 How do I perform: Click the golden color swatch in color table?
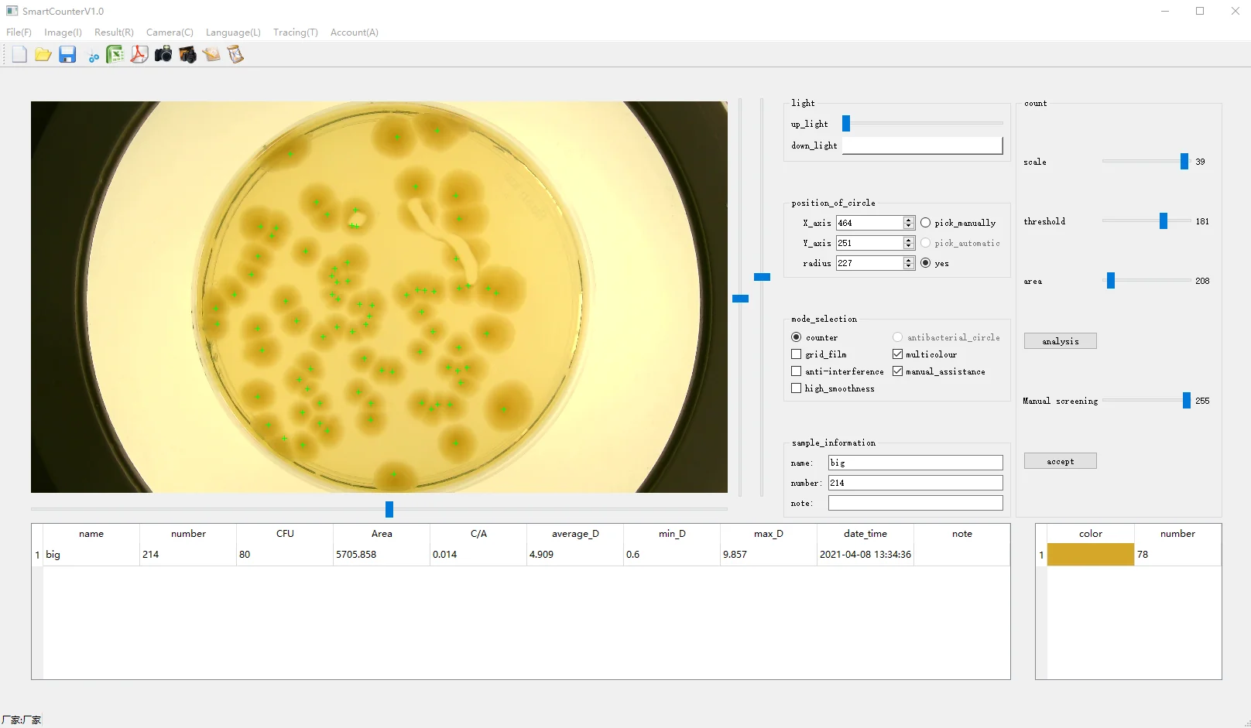1091,555
